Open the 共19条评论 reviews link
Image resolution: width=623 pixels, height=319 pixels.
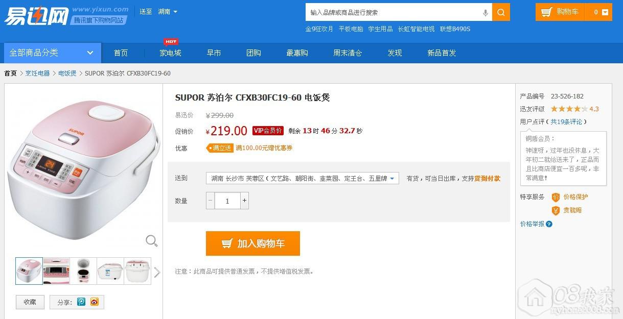click(x=566, y=122)
